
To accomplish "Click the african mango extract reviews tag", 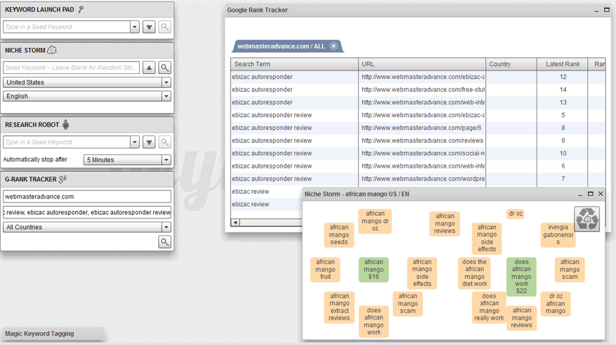I will 339,307.
